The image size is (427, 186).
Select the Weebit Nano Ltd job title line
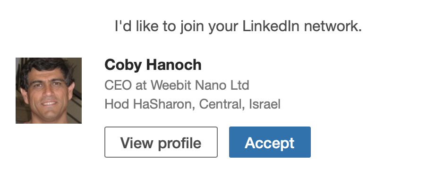[x=177, y=85]
